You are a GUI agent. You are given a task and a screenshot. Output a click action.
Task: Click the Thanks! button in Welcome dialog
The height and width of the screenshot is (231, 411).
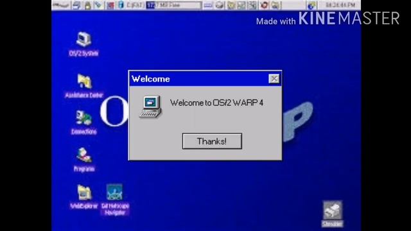pyautogui.click(x=212, y=141)
